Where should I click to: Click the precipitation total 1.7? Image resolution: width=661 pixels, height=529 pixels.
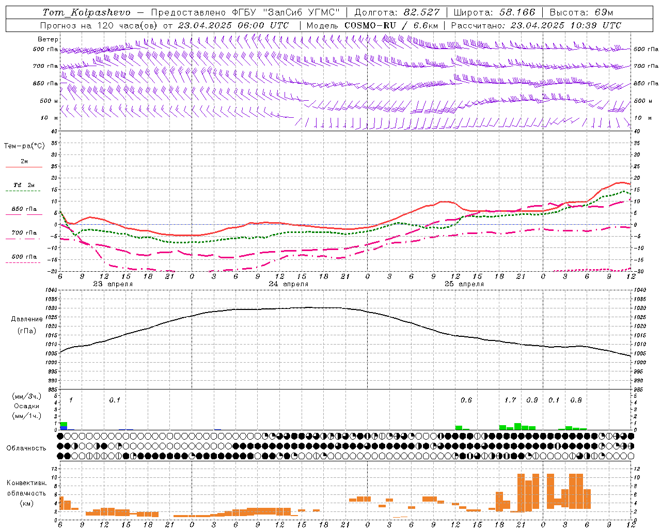(510, 400)
